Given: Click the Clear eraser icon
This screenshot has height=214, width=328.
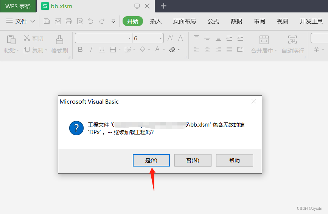Looking at the screenshot, I should point(172,50).
